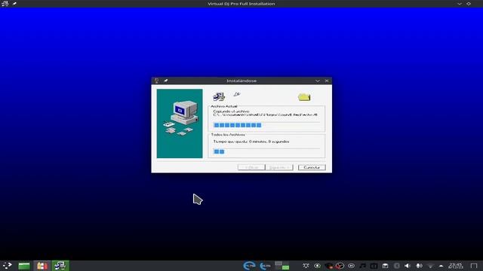Click the dark square tray icon beside music note
The height and width of the screenshot is (271, 483).
tap(374, 266)
